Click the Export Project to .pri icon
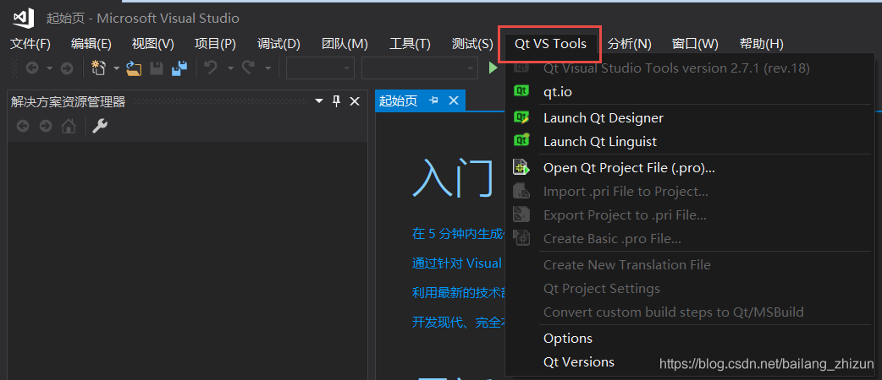The image size is (882, 380). click(521, 214)
